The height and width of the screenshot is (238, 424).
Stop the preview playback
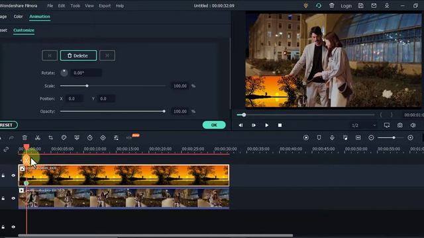(x=280, y=125)
